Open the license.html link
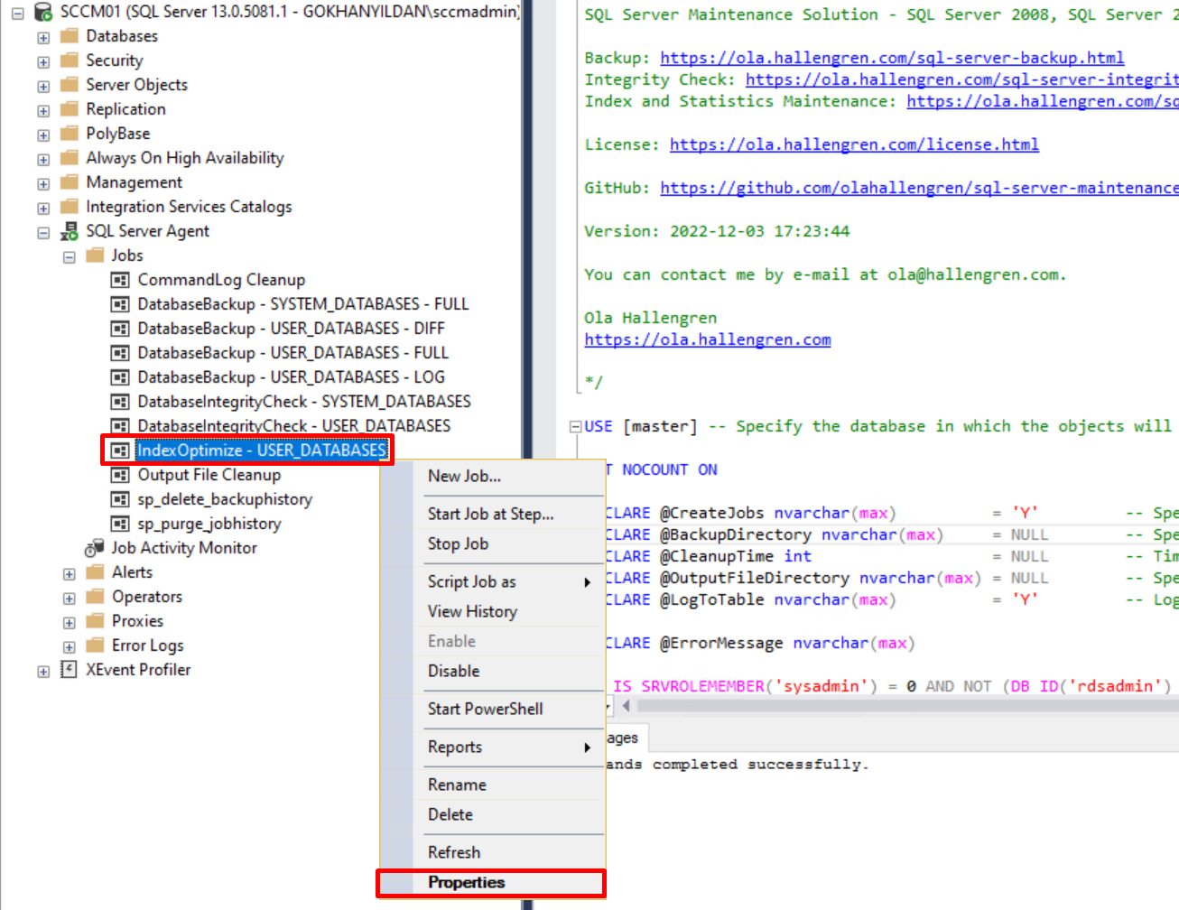Screen dimensions: 1179x910 854,144
